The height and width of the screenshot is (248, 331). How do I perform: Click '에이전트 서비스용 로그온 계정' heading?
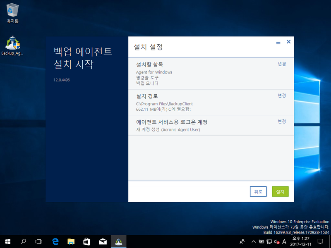point(172,122)
